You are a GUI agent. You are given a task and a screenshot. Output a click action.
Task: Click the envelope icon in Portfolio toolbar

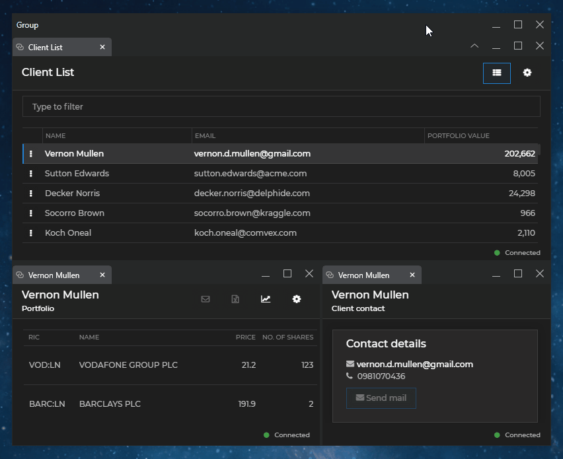click(206, 299)
